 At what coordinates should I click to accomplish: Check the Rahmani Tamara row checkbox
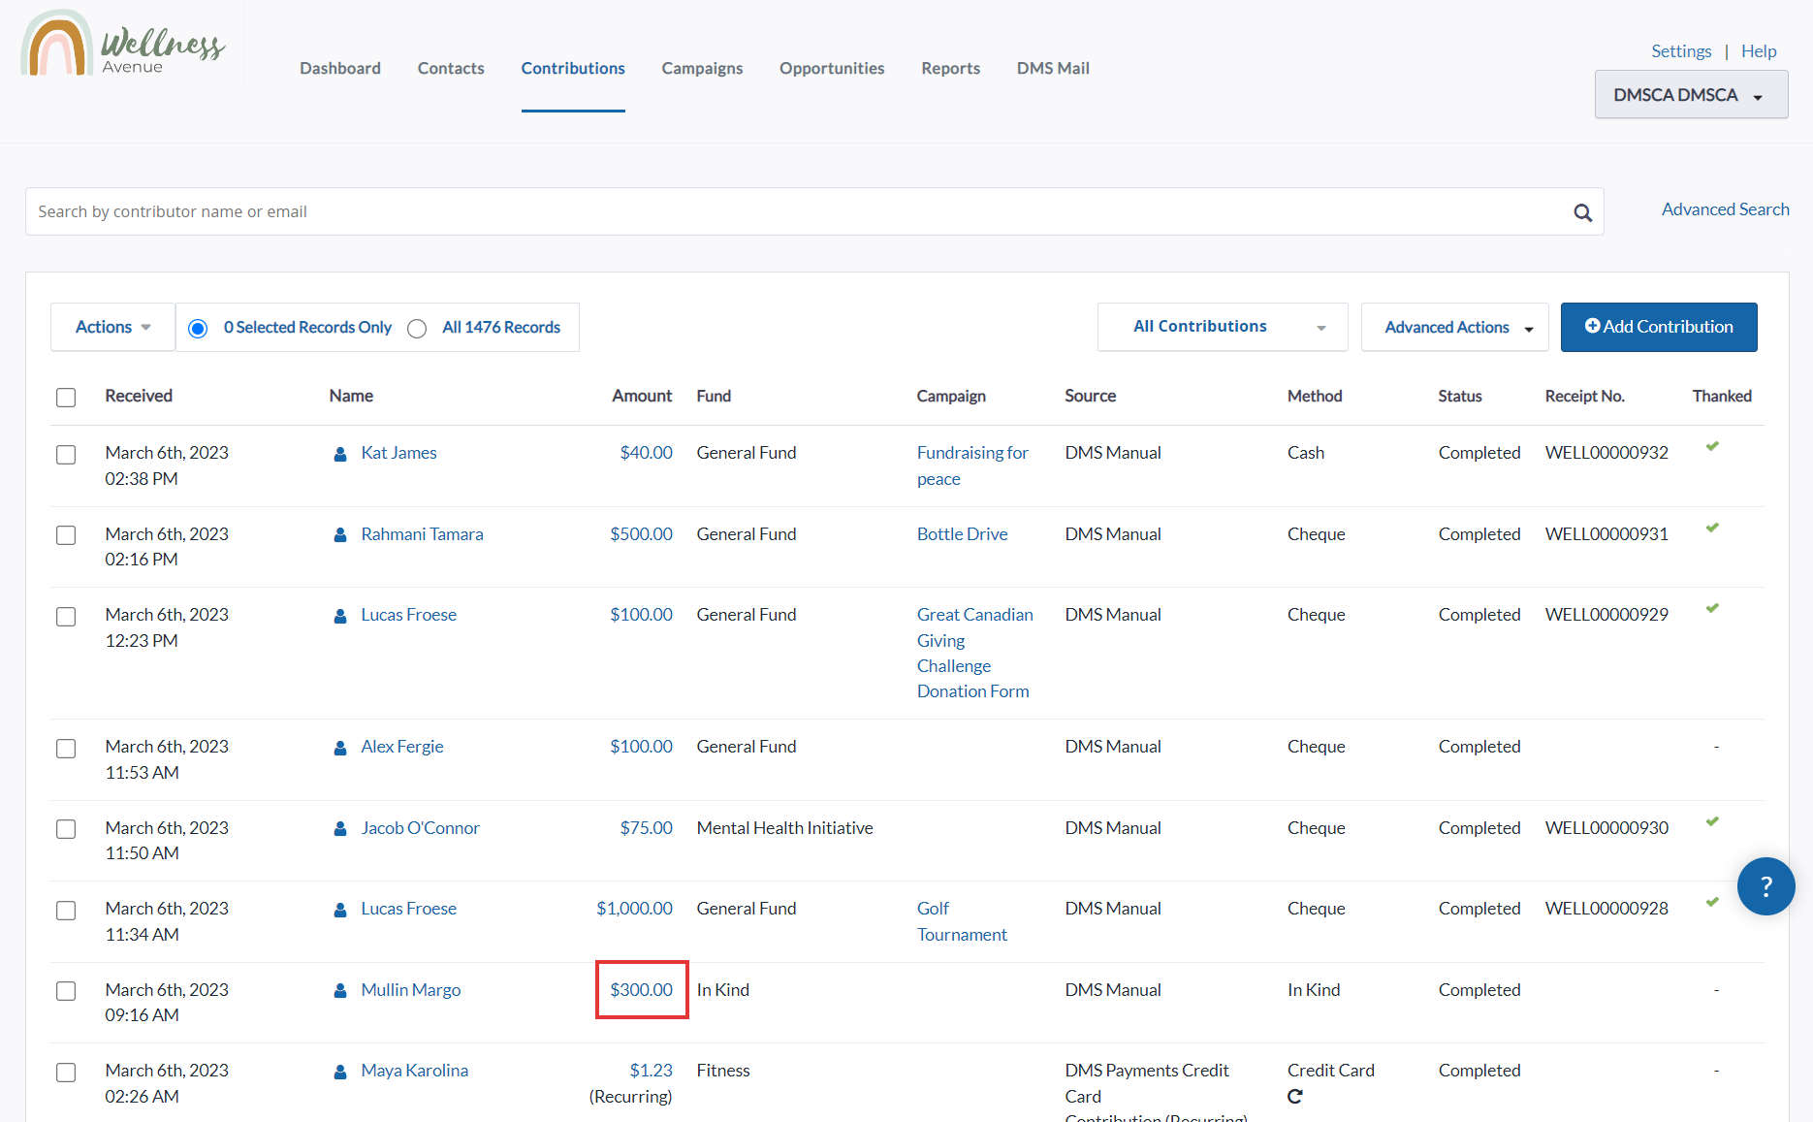66,535
